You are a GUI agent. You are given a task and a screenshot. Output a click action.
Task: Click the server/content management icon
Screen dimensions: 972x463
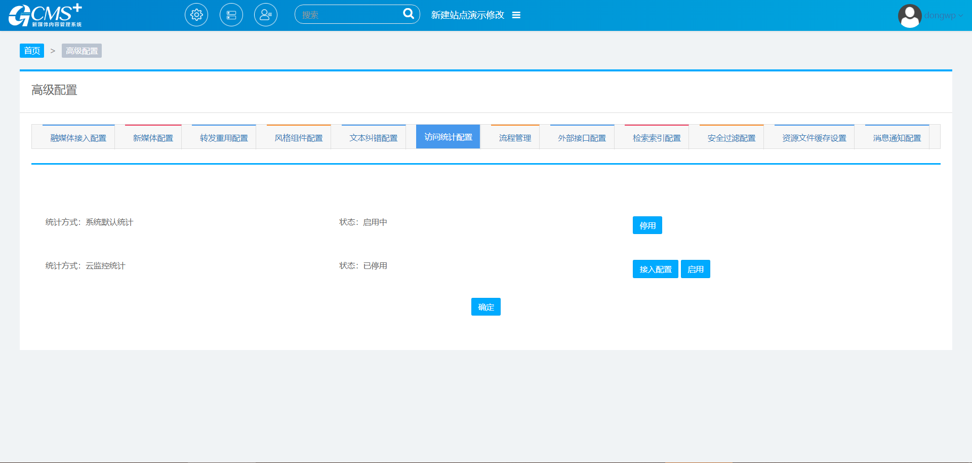[231, 15]
